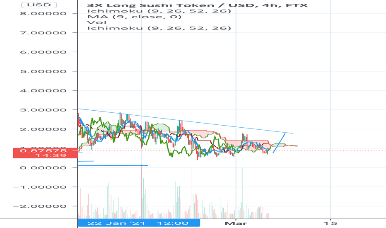Click the last Ichimoku (9, 26, 52, 26) legend
Viewport: 386px width, 228px height.
pos(159,28)
